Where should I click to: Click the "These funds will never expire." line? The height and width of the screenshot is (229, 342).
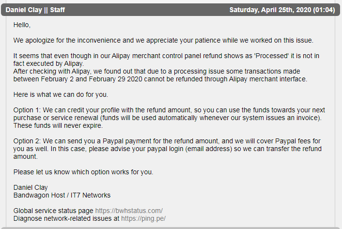pyautogui.click(x=59, y=125)
